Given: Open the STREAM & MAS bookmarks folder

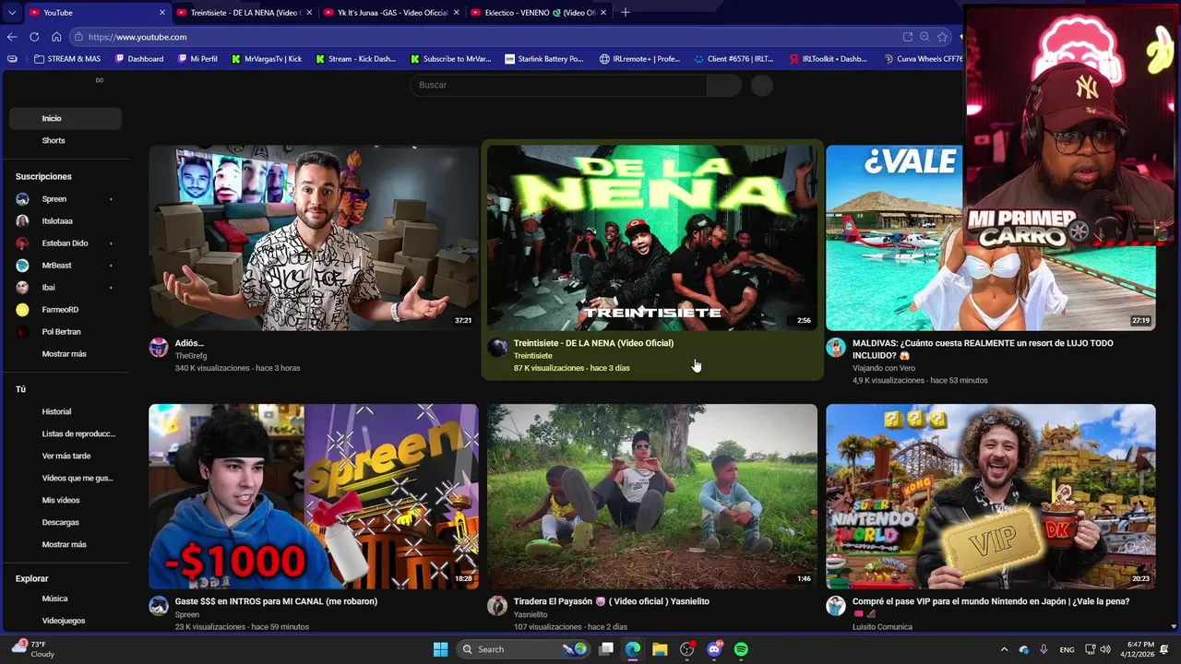Looking at the screenshot, I should pos(67,59).
